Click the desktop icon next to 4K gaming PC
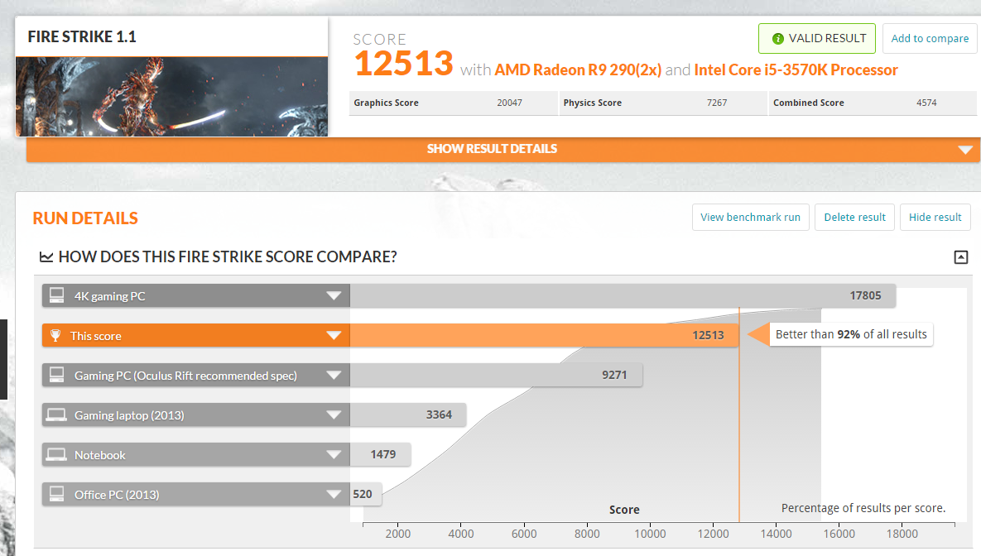 pyautogui.click(x=56, y=296)
